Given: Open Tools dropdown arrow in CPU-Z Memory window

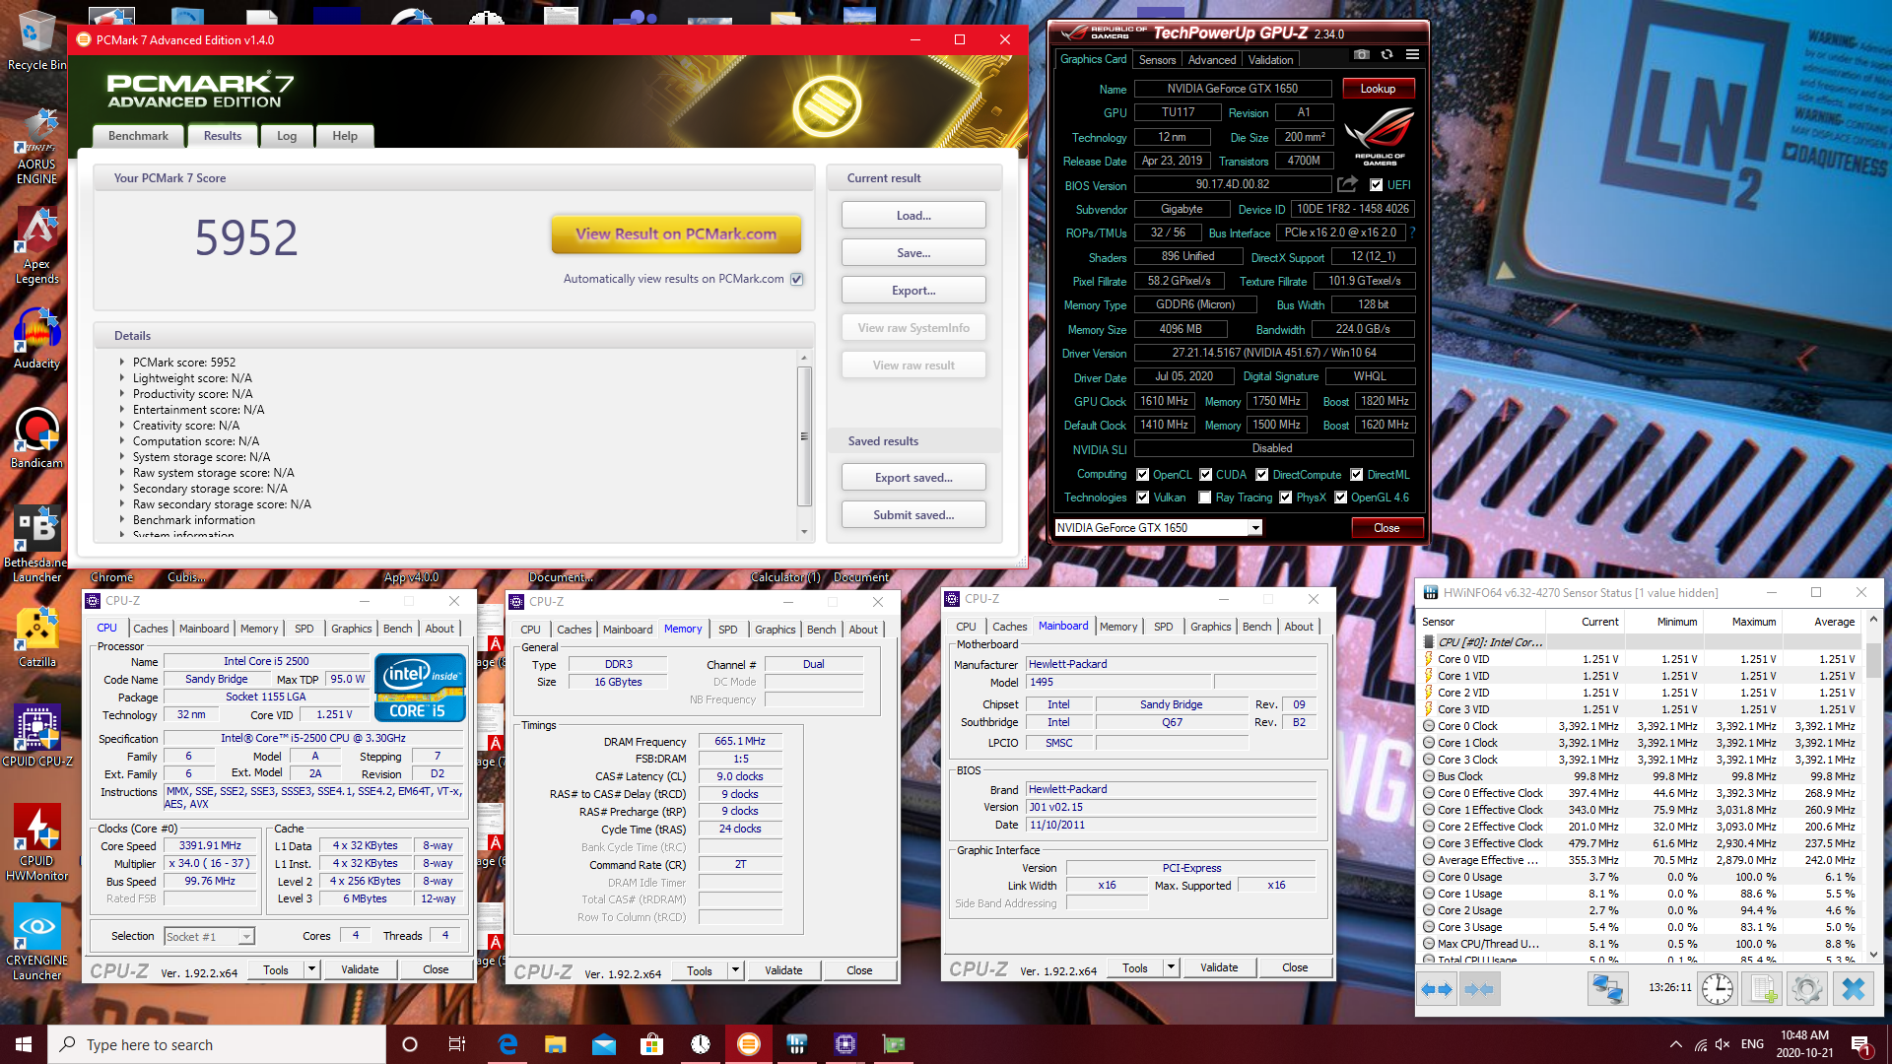Looking at the screenshot, I should tap(735, 970).
